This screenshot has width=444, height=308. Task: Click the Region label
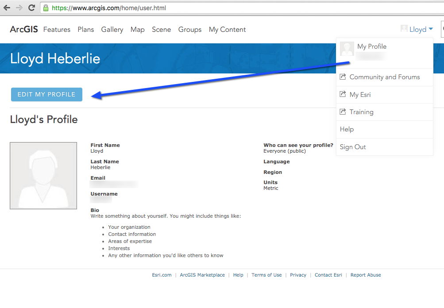pyautogui.click(x=273, y=172)
